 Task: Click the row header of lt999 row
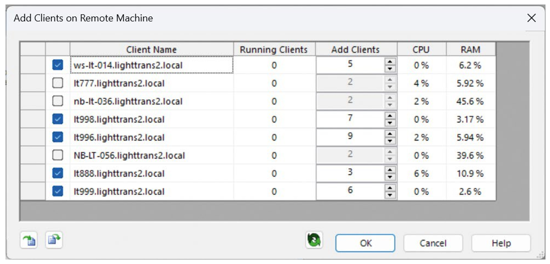tap(33, 192)
